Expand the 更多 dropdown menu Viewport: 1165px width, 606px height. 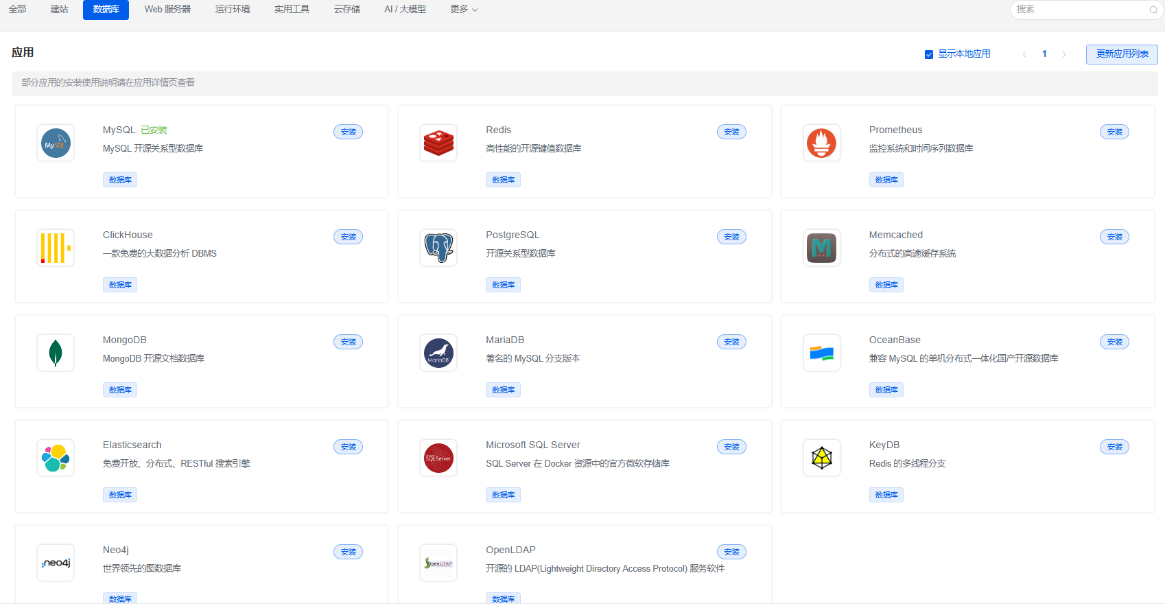[464, 10]
